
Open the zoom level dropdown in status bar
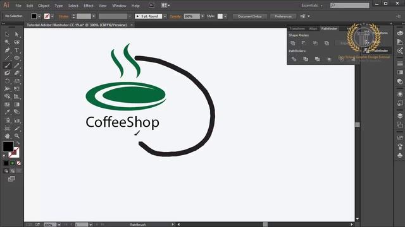point(59,224)
